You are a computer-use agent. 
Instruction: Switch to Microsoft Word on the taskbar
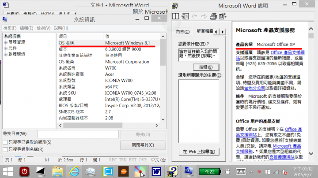click(x=156, y=171)
